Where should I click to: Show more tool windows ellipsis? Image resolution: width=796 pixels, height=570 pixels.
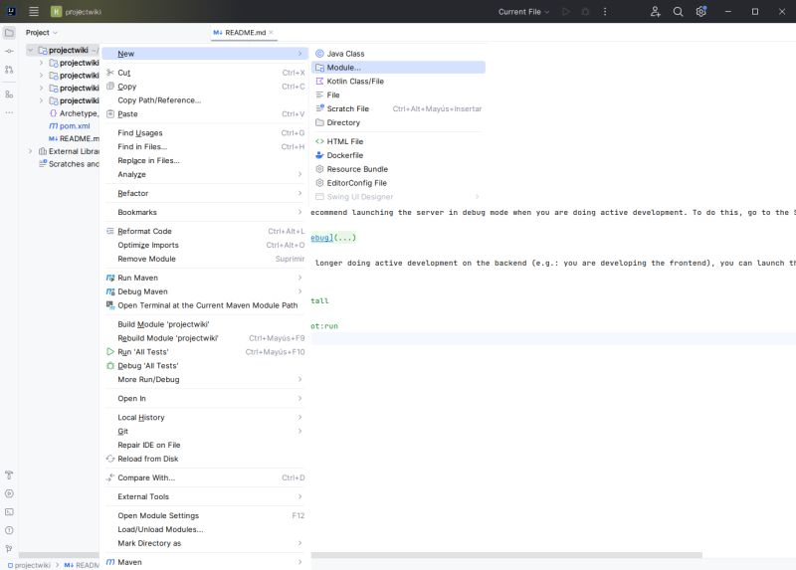(9, 112)
